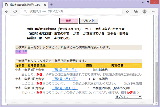Select speaker name 前川郁典君

(x=100, y=70)
